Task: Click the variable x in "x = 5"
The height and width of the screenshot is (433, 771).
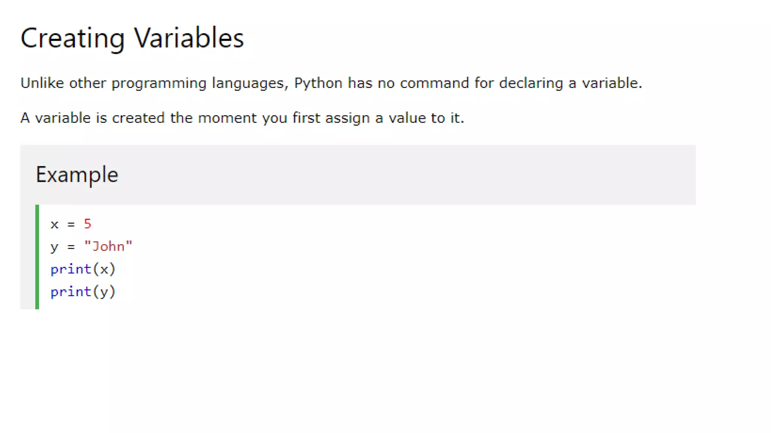Action: 55,225
